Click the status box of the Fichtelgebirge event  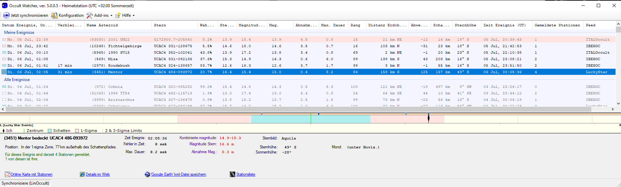pyautogui.click(x=4, y=46)
